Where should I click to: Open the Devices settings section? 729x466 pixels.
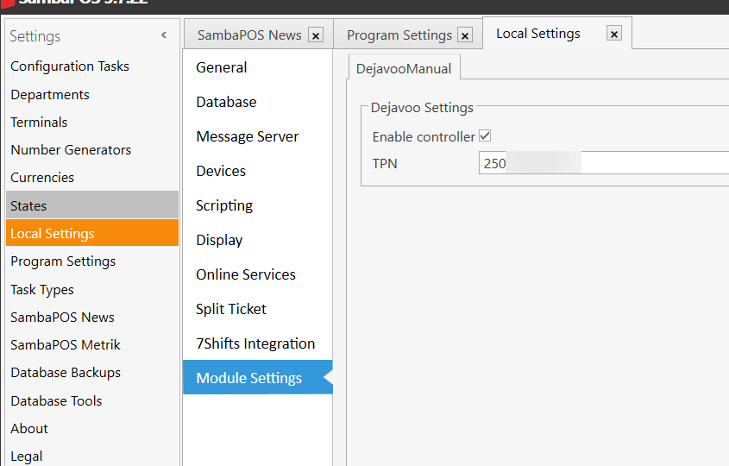tap(221, 171)
